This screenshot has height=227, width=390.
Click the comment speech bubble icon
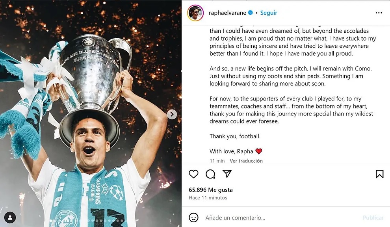pos(210,174)
